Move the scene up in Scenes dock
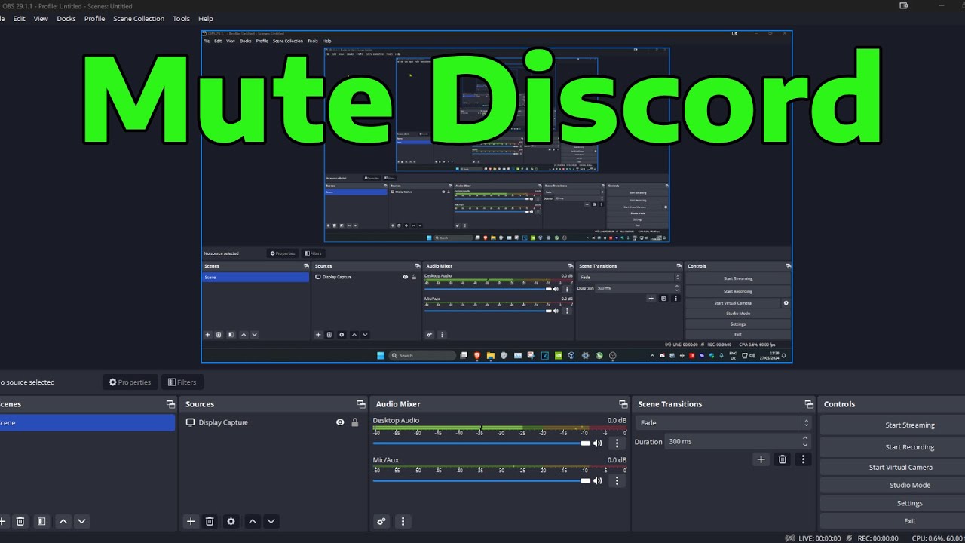The height and width of the screenshot is (543, 965). [x=63, y=521]
